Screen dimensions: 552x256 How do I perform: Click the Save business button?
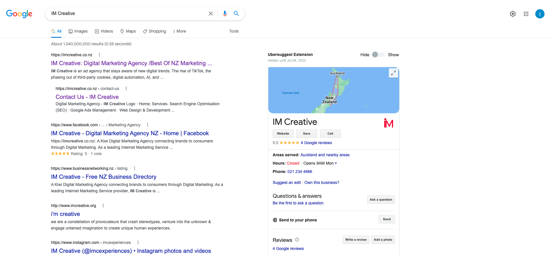(x=307, y=133)
